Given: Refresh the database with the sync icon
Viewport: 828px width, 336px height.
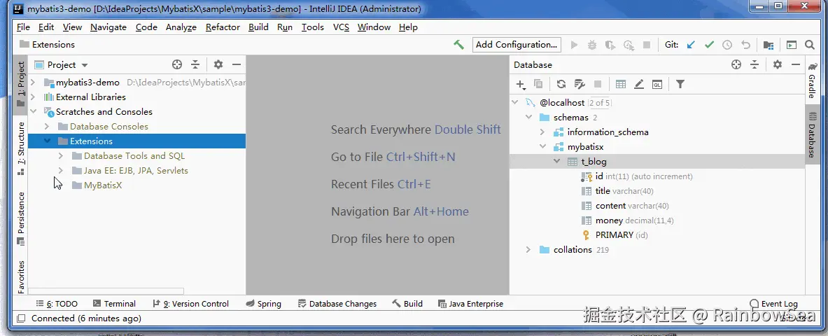Looking at the screenshot, I should (x=561, y=84).
